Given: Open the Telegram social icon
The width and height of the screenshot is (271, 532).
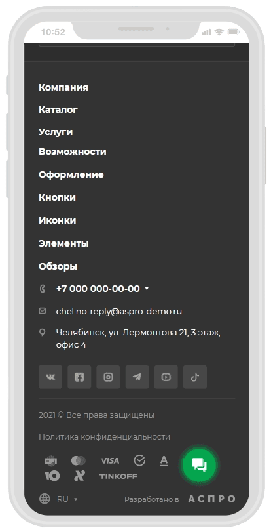Looking at the screenshot, I should [137, 377].
